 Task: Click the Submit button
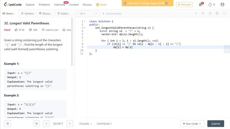point(216,124)
